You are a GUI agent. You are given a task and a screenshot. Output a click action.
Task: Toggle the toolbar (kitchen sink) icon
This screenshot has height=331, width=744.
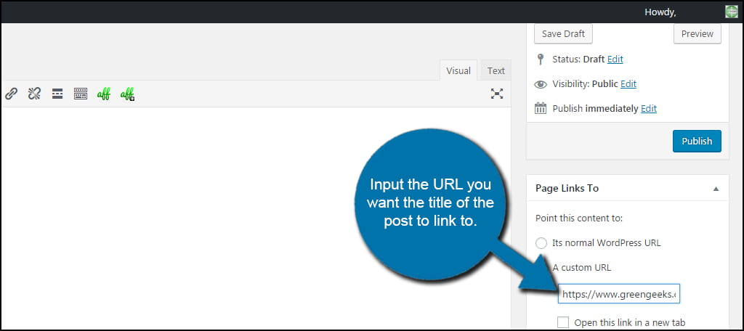(81, 94)
